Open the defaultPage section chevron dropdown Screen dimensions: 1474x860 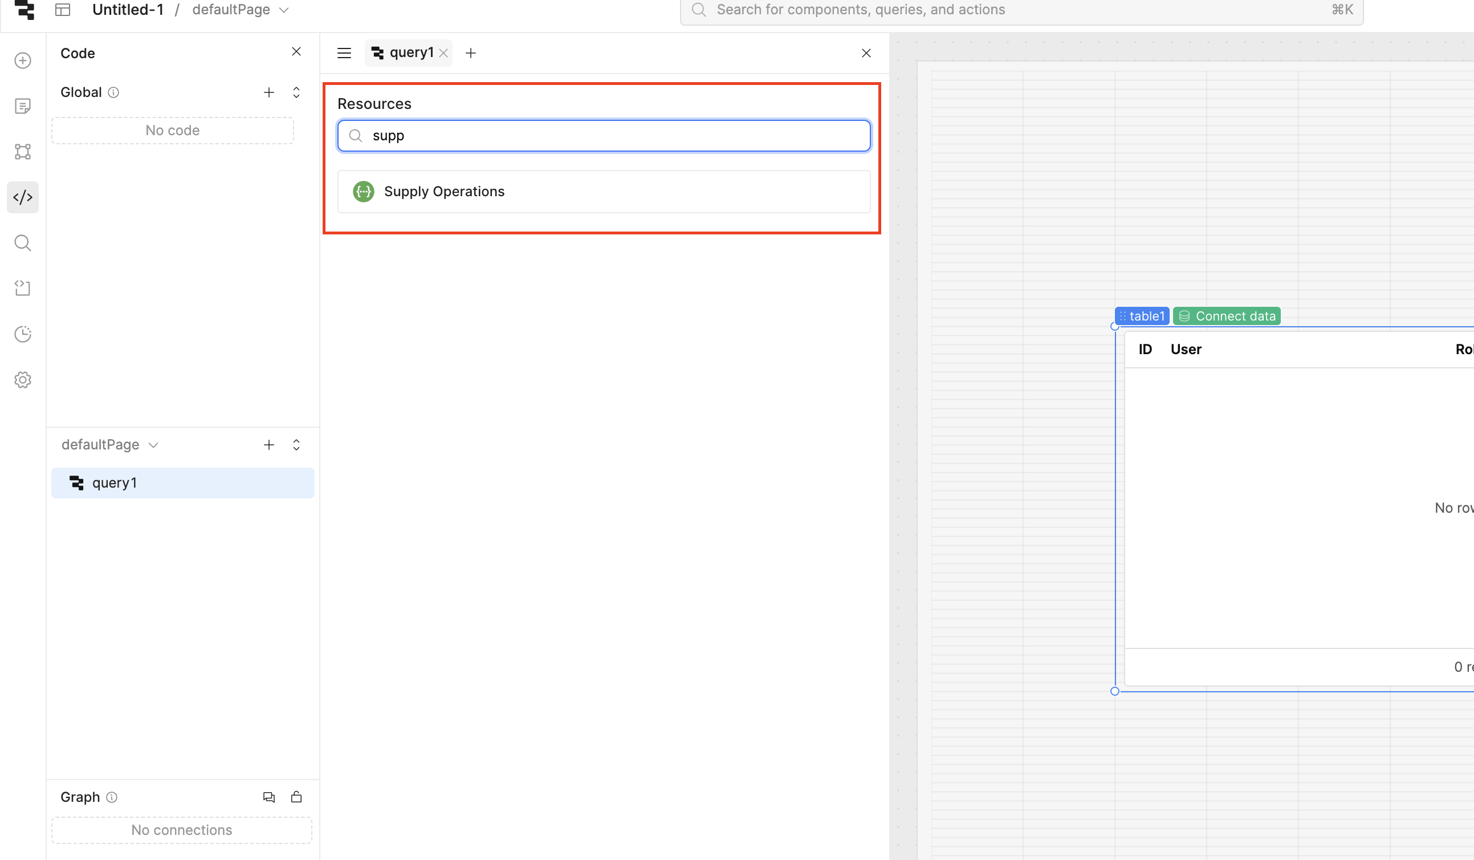tap(154, 445)
